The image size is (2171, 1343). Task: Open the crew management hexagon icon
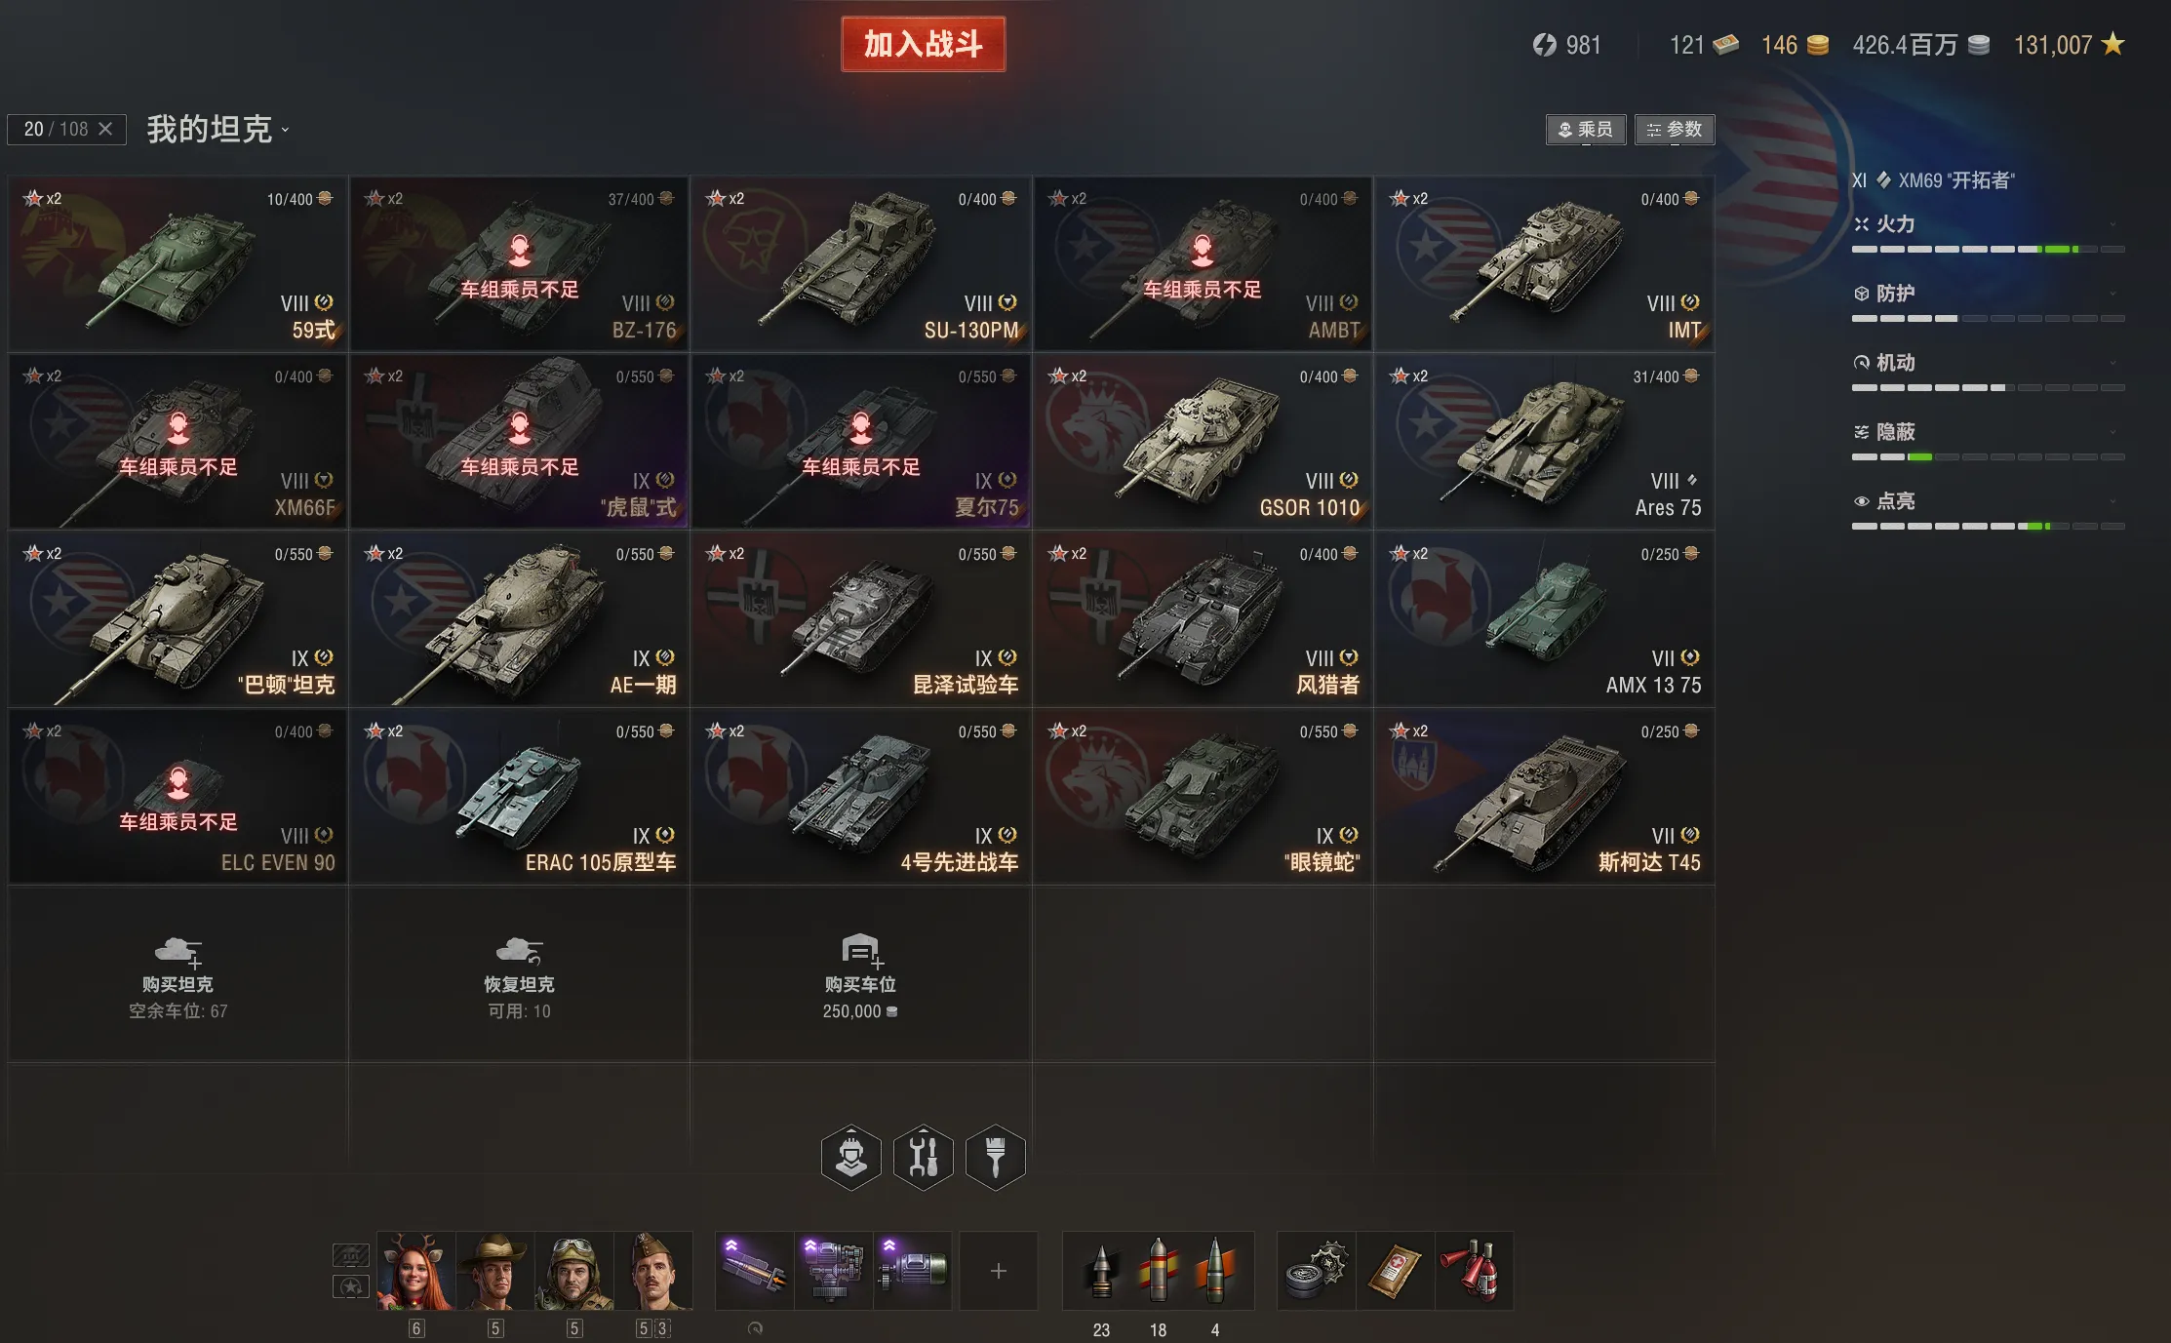[851, 1158]
